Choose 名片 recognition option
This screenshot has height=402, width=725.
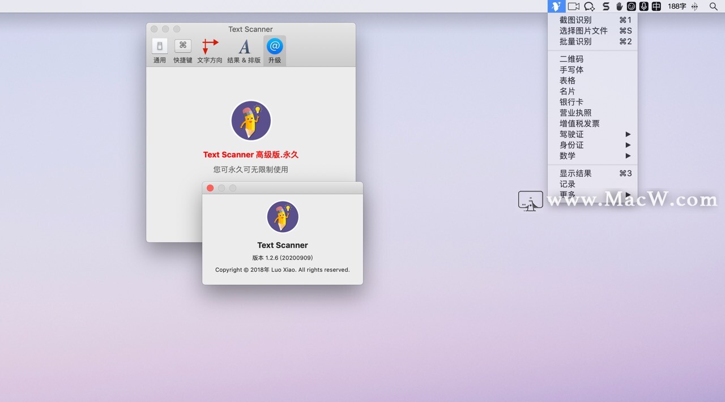click(567, 91)
